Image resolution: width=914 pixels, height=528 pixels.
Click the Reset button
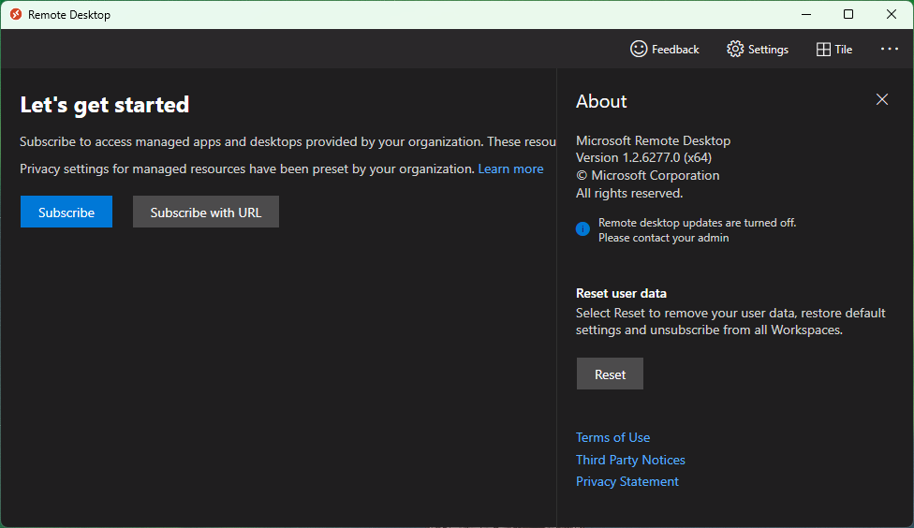(x=610, y=374)
